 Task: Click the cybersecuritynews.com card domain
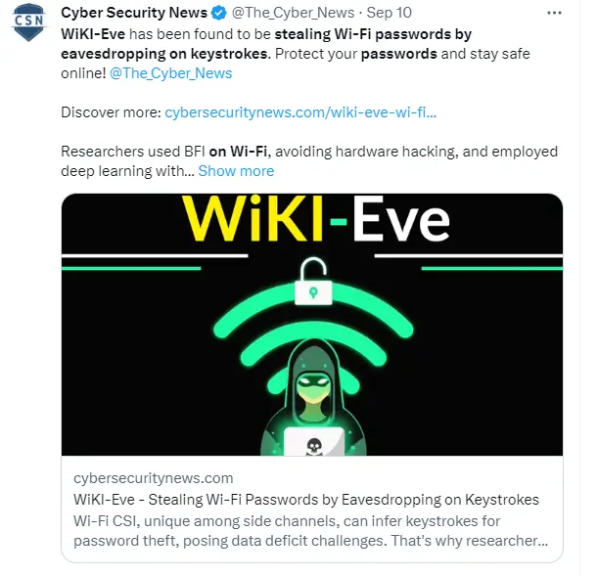point(154,478)
